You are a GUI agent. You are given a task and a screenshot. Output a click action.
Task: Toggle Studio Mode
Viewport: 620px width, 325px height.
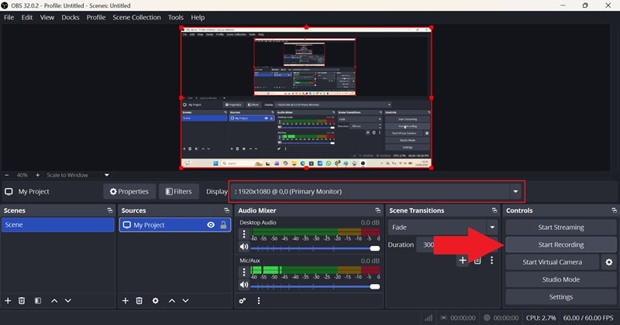(x=560, y=279)
